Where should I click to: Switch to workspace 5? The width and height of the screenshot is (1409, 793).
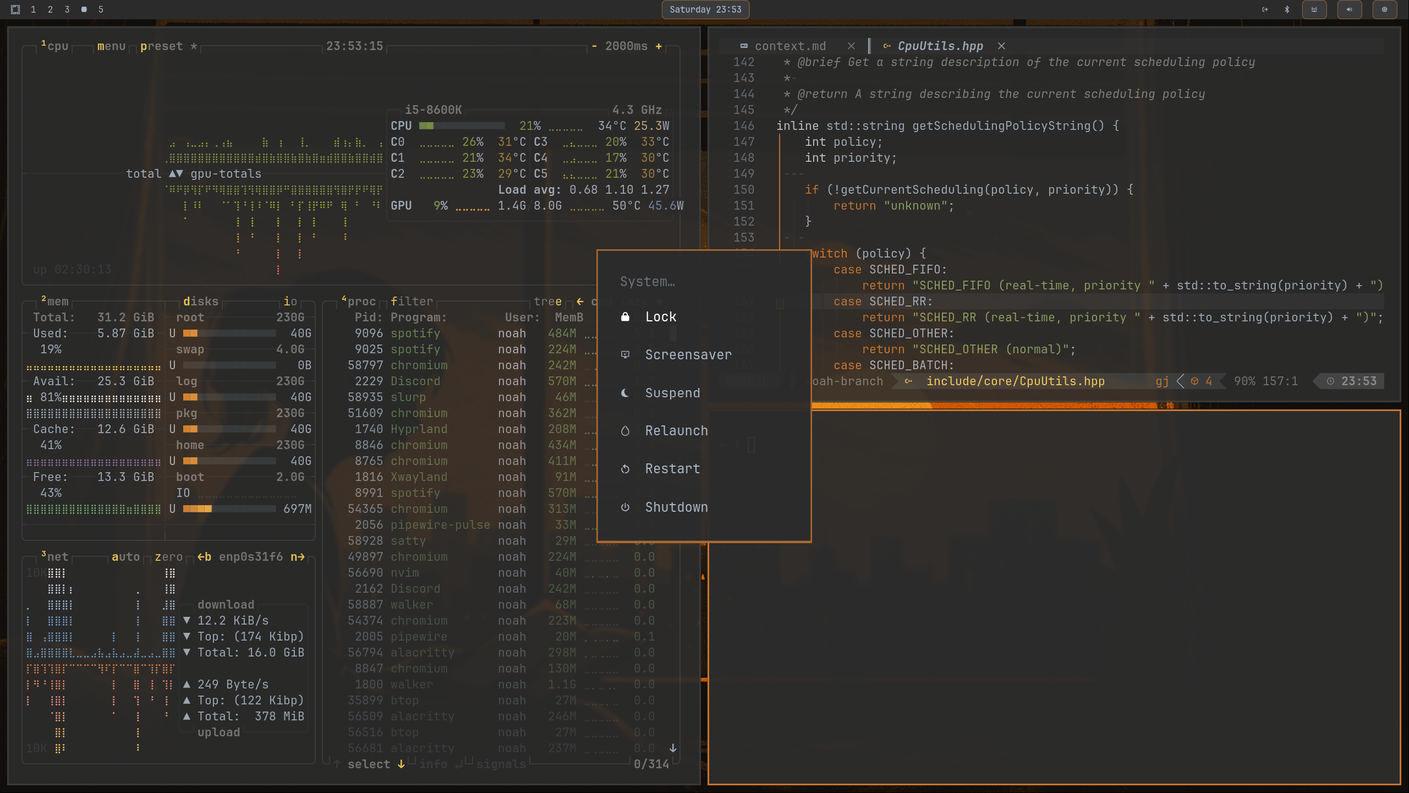101,9
